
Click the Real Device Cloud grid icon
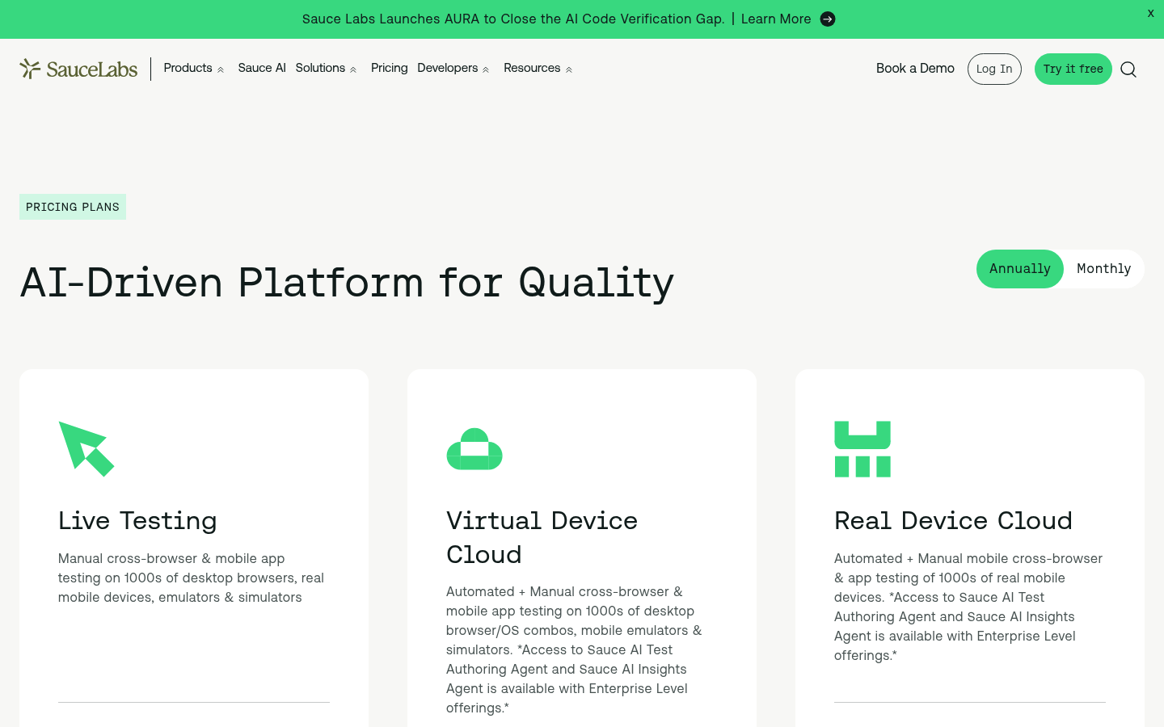(862, 449)
